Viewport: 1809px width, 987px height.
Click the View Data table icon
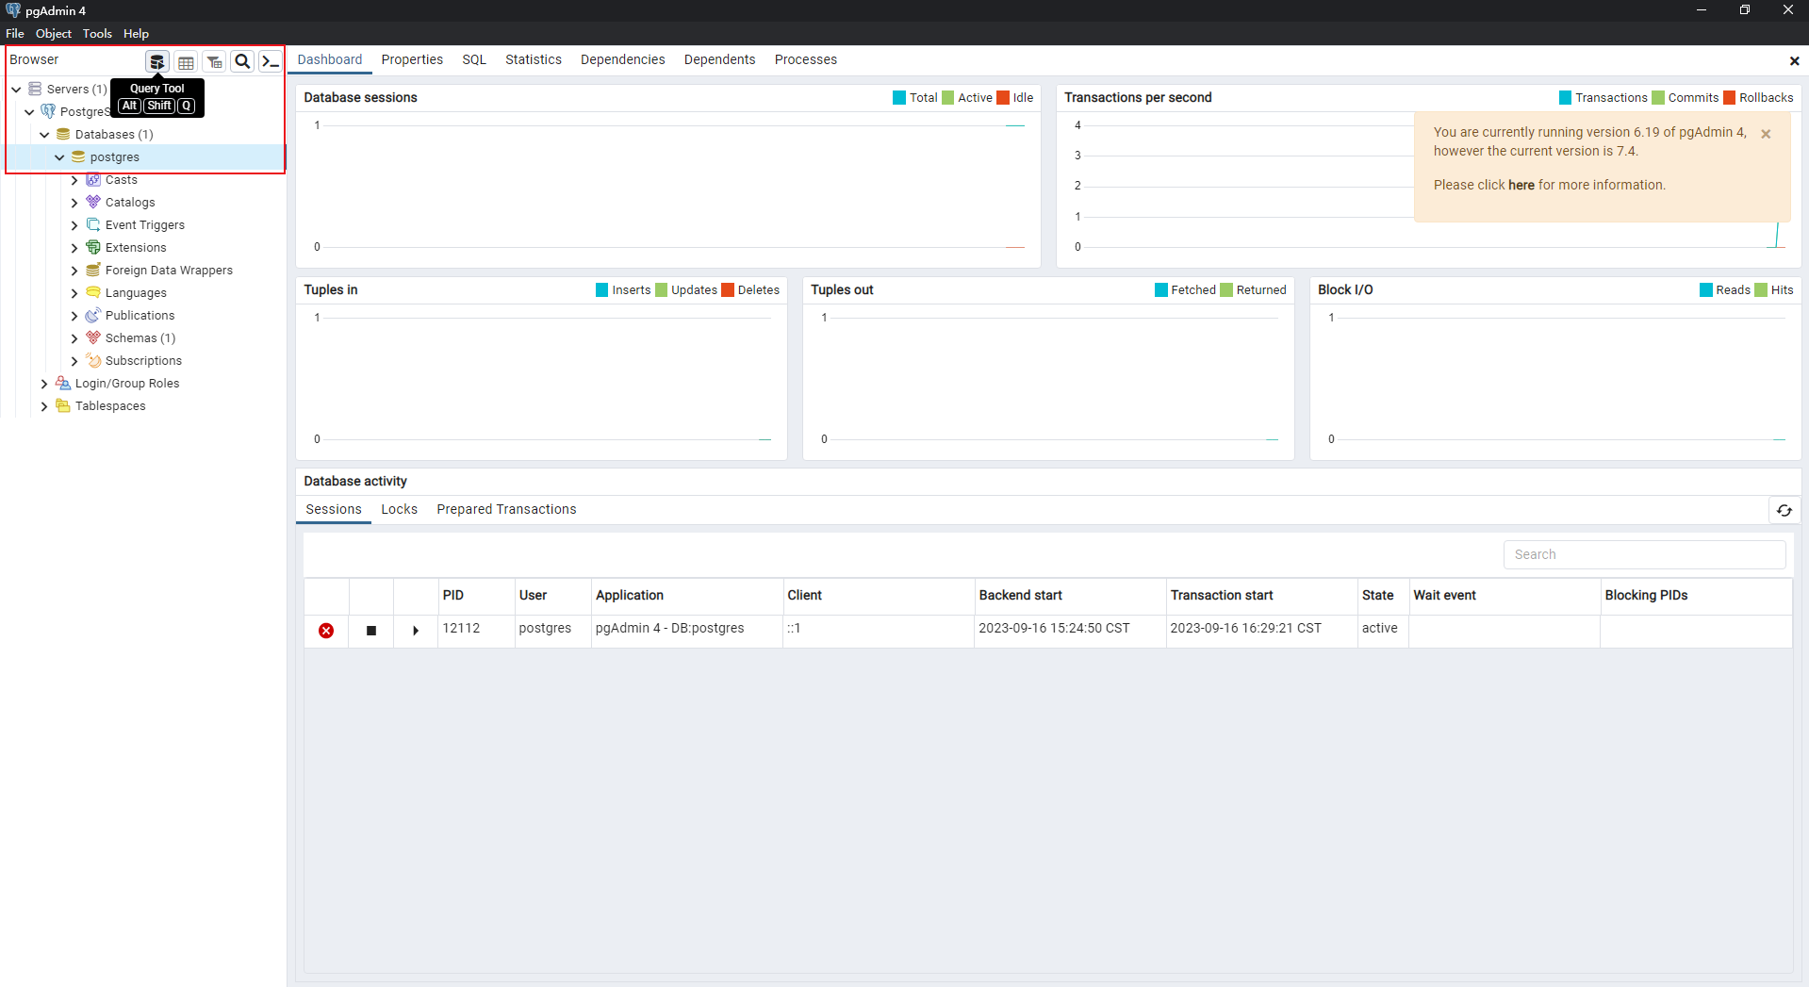coord(186,62)
